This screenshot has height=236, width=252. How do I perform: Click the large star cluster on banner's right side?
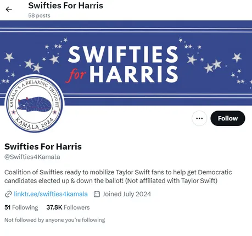click(x=213, y=66)
